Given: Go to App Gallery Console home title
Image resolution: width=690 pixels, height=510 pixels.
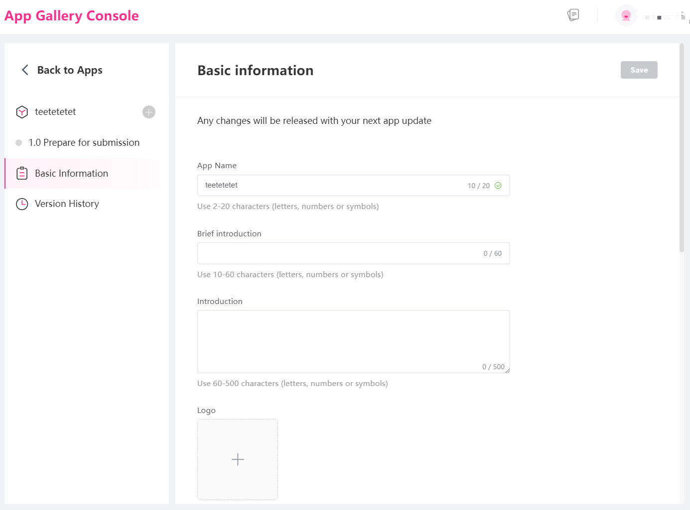Looking at the screenshot, I should [72, 16].
